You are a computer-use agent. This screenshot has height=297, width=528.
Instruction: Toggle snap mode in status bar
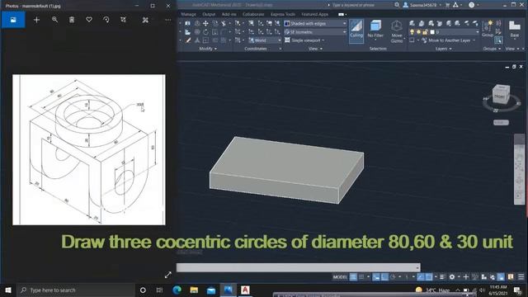[x=361, y=277]
